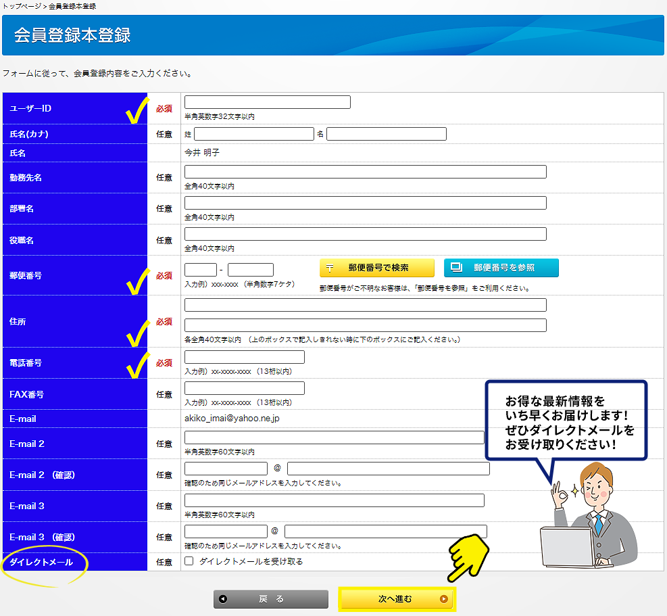Open the トップページ breadcrumb link
The width and height of the screenshot is (667, 616).
[22, 6]
